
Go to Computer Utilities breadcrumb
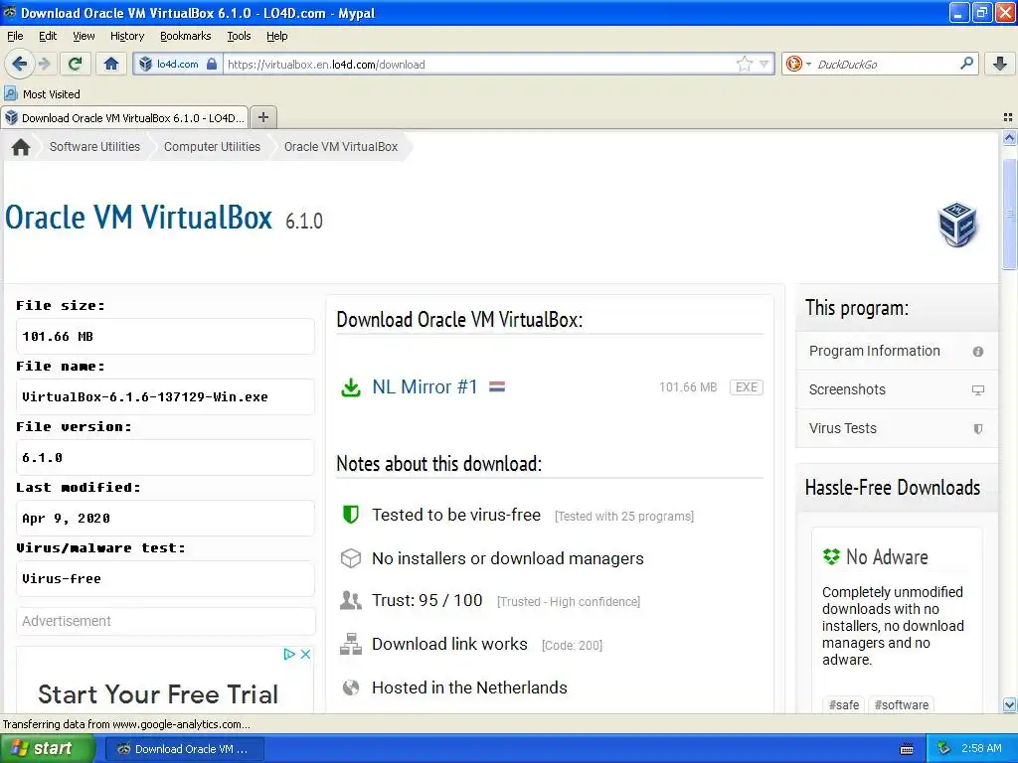click(213, 147)
